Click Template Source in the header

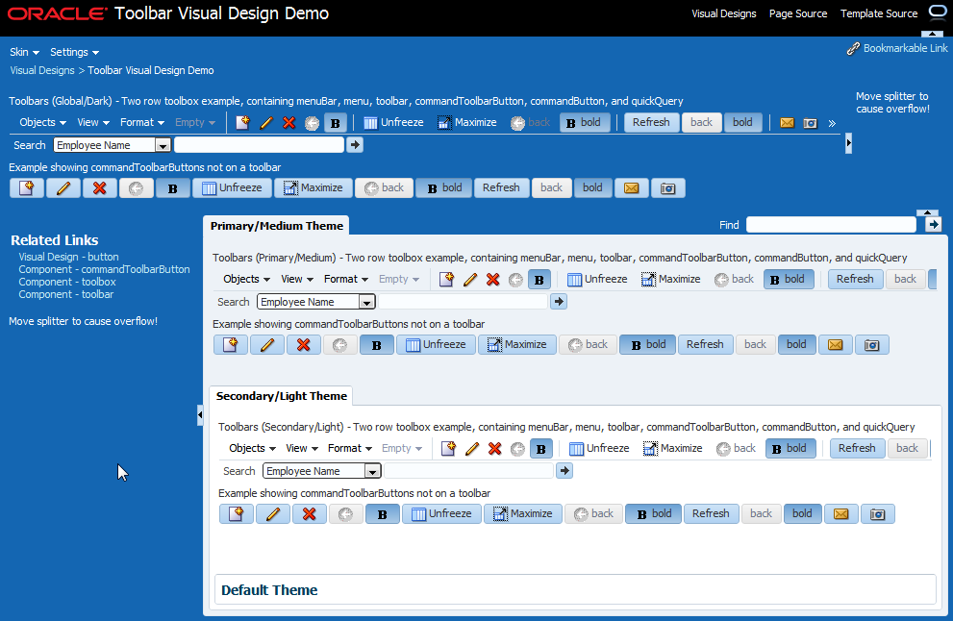879,13
